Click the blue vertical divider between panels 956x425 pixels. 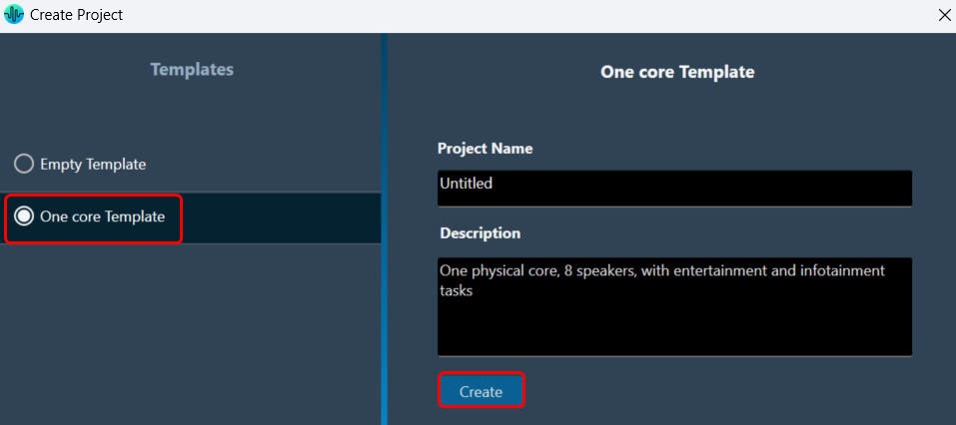point(385,228)
